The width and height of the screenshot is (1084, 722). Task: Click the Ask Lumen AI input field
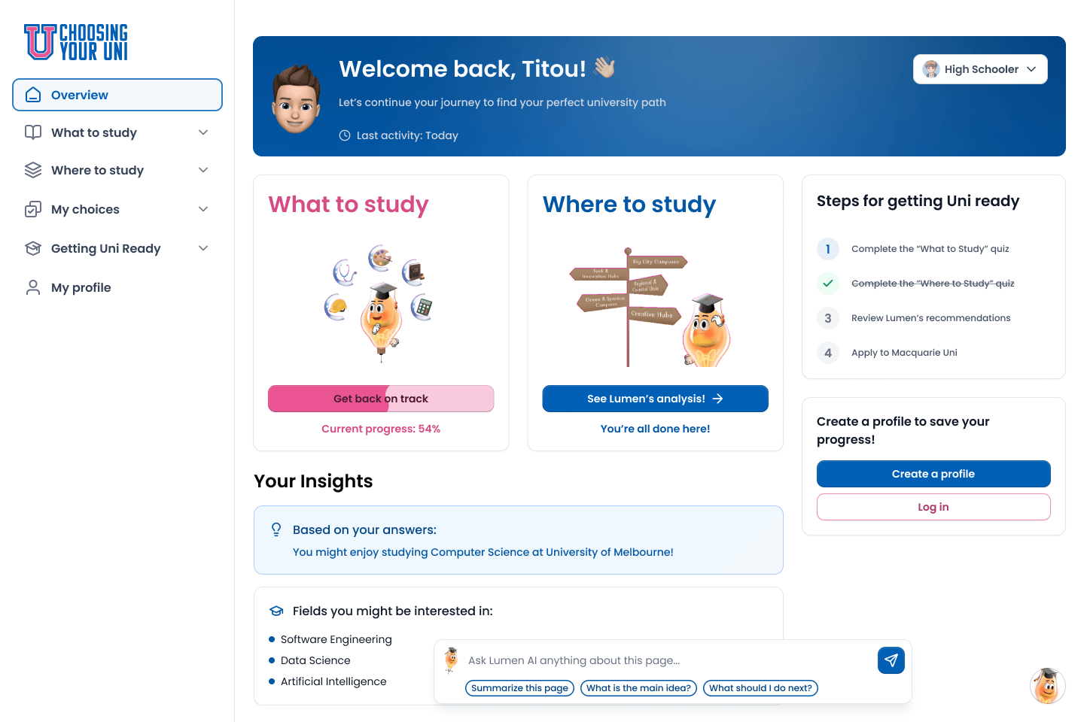pyautogui.click(x=668, y=660)
